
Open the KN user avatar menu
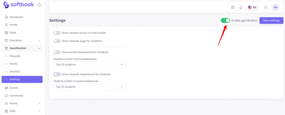[x=276, y=8]
